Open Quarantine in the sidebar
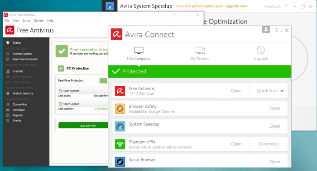The height and width of the screenshot is (171, 317). click(19, 104)
